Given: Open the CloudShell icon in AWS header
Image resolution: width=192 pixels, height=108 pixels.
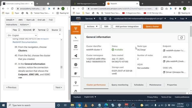Looking at the screenshot, I should (105, 19).
